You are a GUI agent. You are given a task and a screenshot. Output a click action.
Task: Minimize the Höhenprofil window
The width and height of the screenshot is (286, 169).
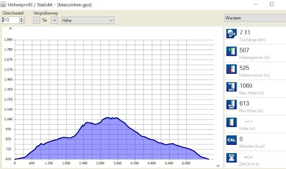click(256, 4)
